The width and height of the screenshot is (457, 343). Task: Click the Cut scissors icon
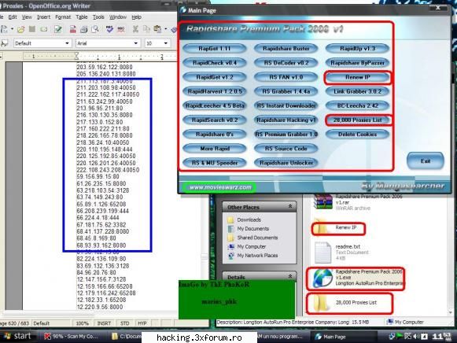coord(135,29)
